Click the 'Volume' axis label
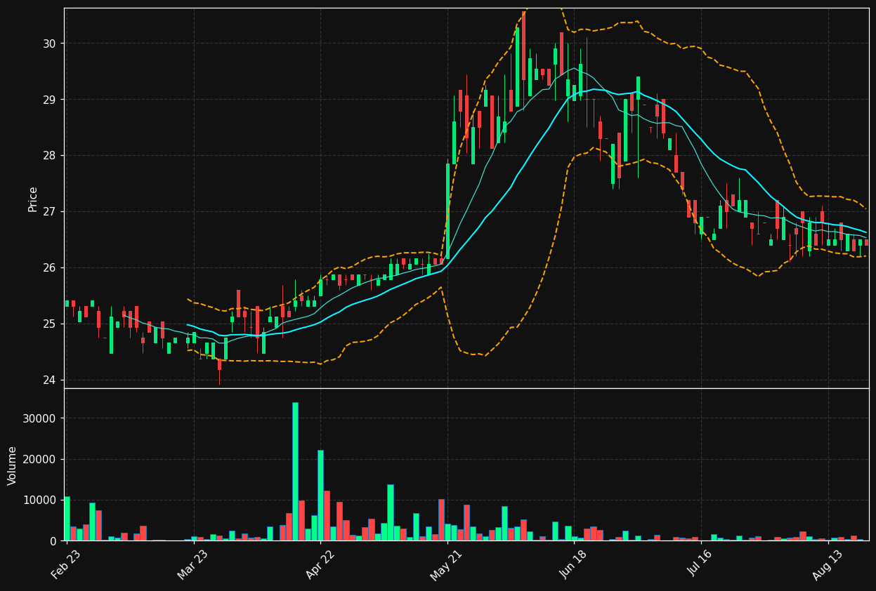Image resolution: width=876 pixels, height=591 pixels. [13, 465]
